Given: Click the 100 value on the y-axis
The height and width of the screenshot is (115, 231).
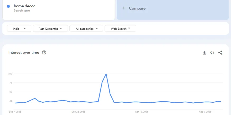Looking at the screenshot, I should [x=10, y=74].
